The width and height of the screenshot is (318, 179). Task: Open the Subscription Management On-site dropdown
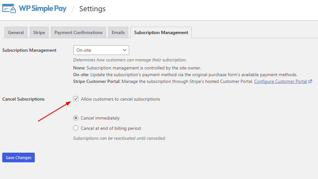[x=101, y=50]
